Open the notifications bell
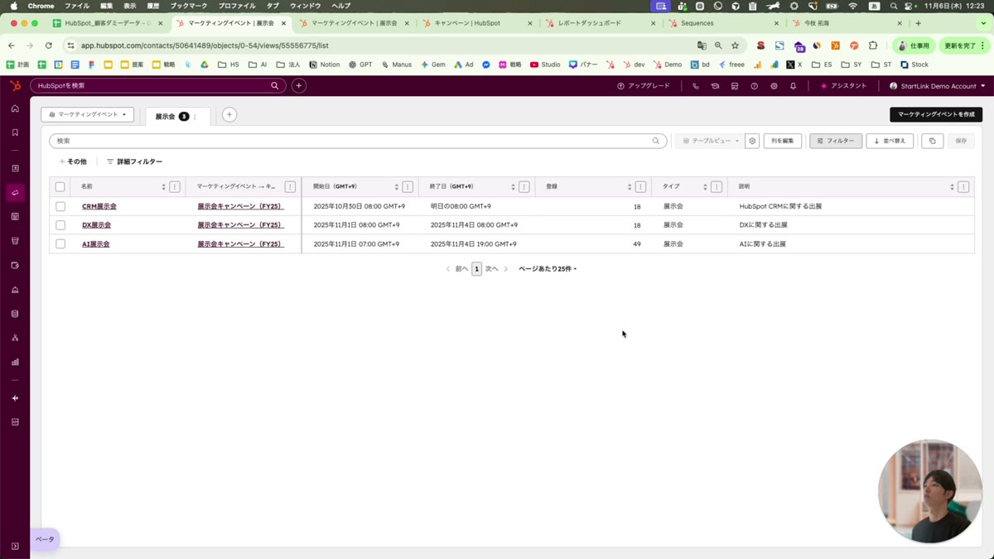This screenshot has height=559, width=994. (793, 86)
